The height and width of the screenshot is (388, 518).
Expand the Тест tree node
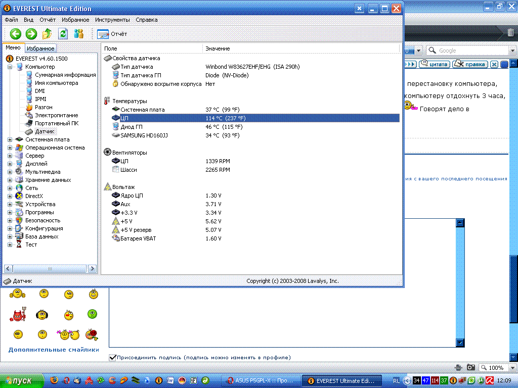(10, 245)
